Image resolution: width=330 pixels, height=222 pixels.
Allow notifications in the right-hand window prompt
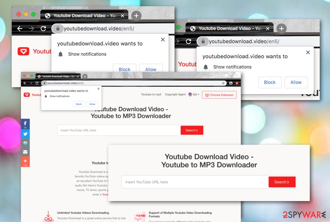click(296, 82)
